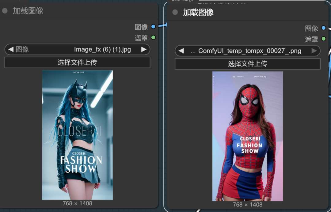Open image selector showing Image_fx (6) (1).jpg
The height and width of the screenshot is (212, 331).
pos(77,49)
